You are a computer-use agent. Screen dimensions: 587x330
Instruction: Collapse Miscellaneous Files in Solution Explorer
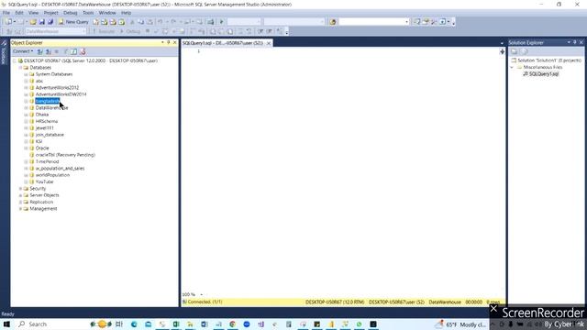pyautogui.click(x=512, y=67)
